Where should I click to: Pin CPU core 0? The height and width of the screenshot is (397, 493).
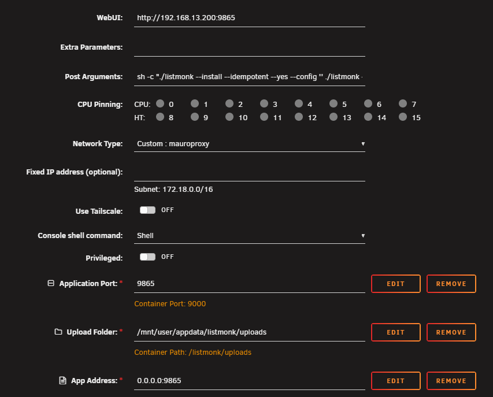160,103
